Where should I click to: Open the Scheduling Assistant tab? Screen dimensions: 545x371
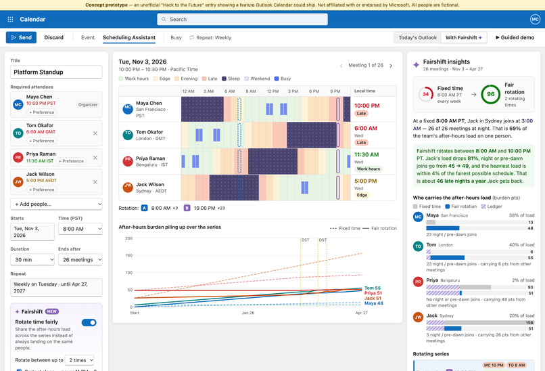pos(129,38)
